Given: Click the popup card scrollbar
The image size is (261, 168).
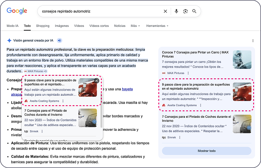Looking at the screenshot, I should (x=101, y=110).
